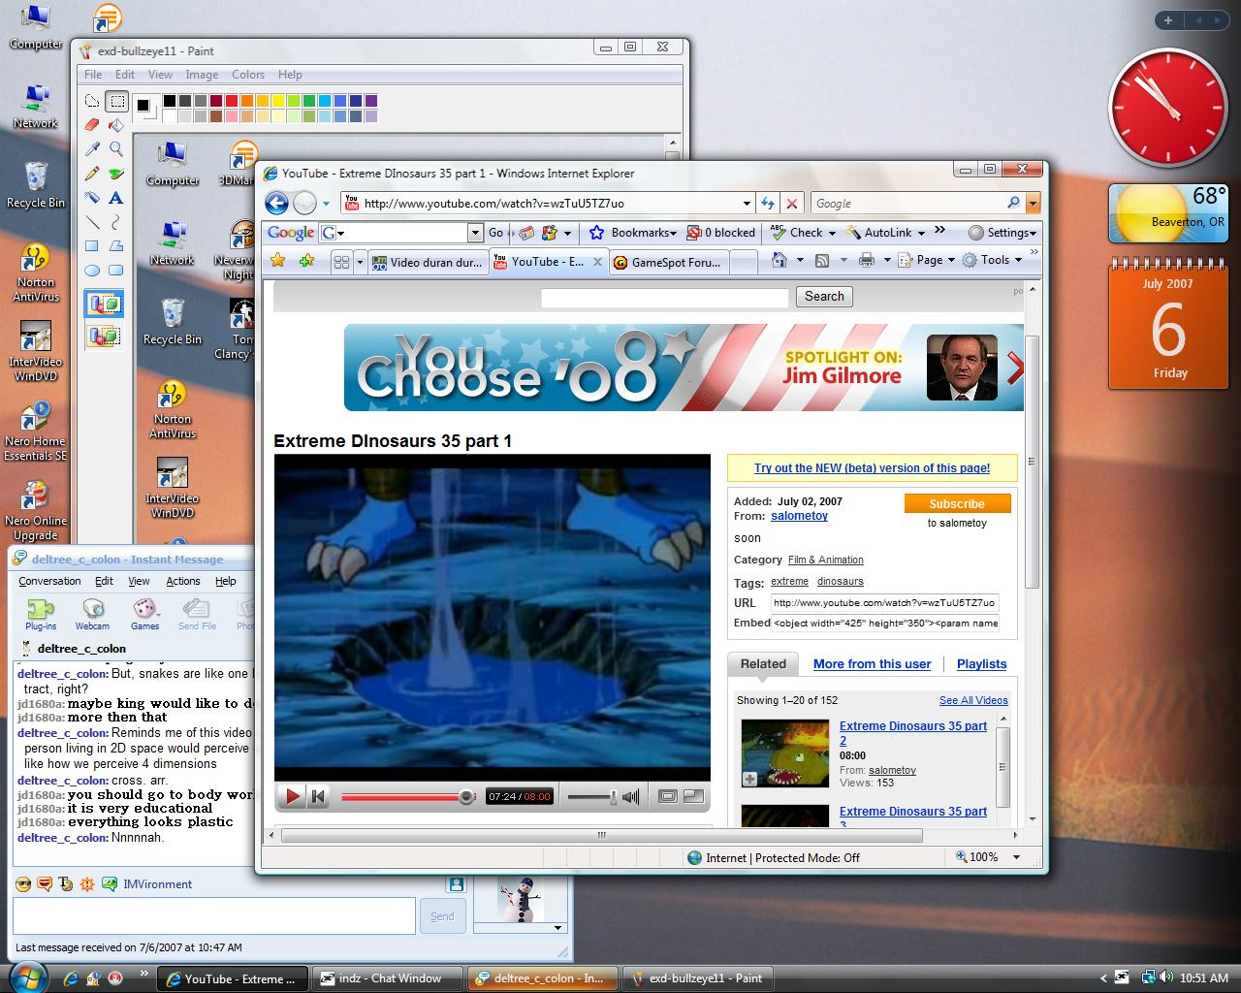
Task: Select the Rounded Rectangle tool in Paint
Action: [x=116, y=271]
